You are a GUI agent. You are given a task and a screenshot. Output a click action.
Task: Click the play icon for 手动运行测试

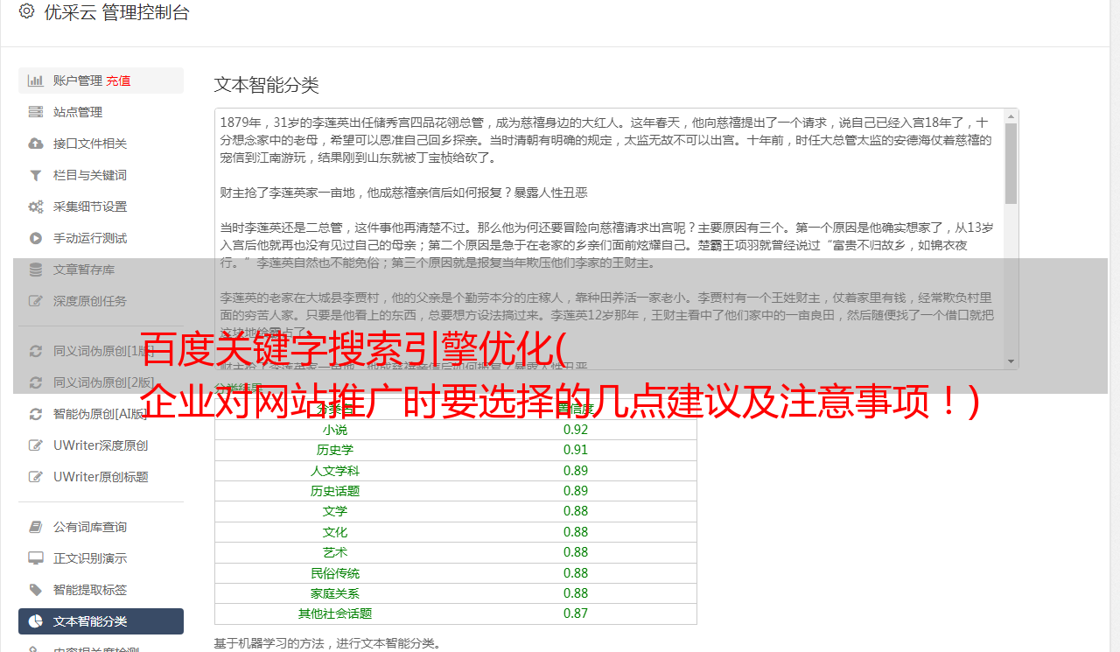[36, 238]
